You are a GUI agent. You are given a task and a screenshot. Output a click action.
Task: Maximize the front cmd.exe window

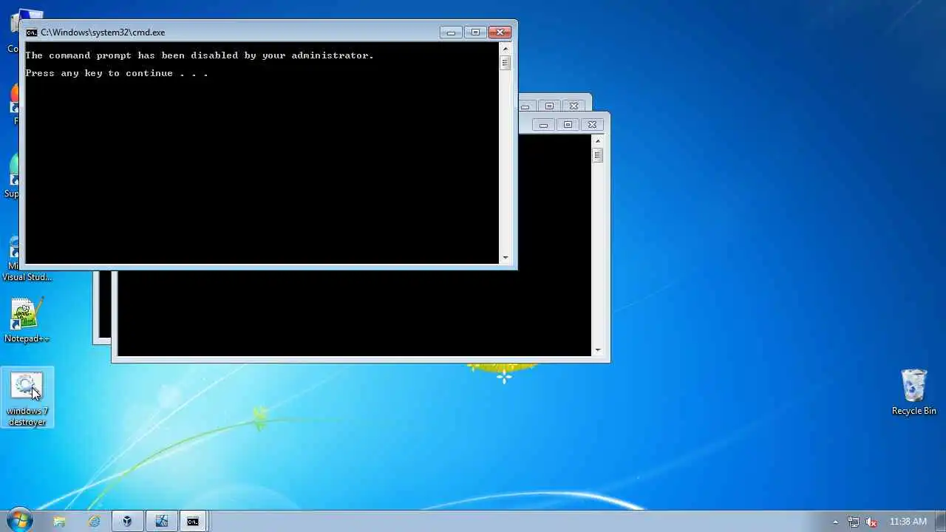tap(475, 32)
